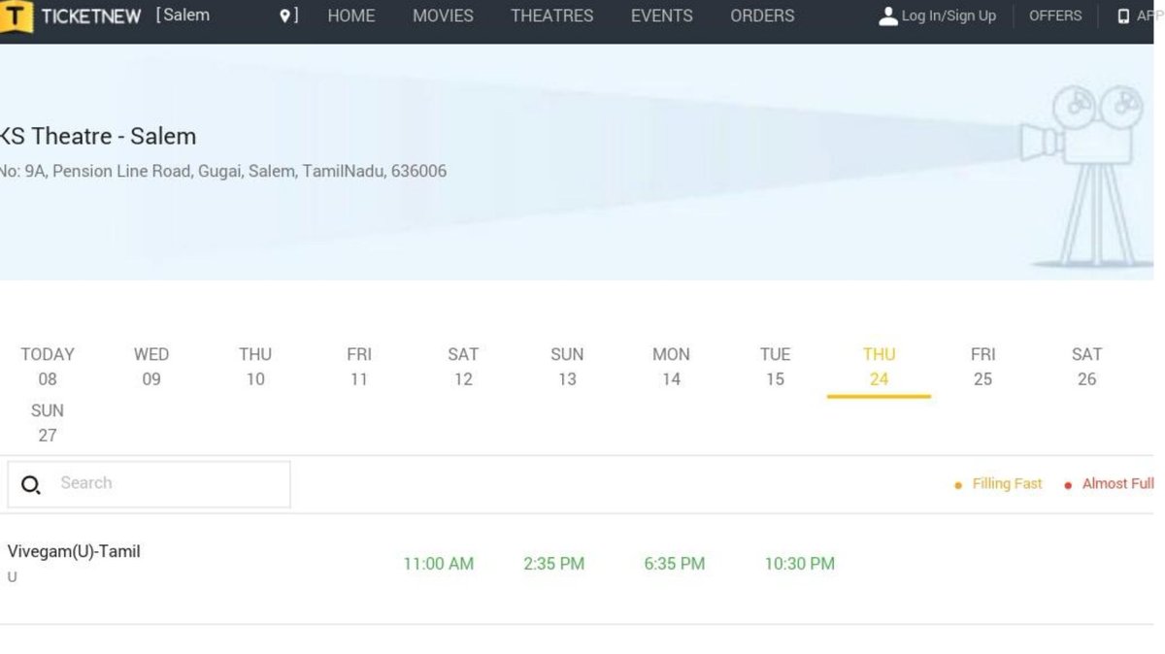Open the EVENTS menu
Screen dimensions: 1165x654
662,16
